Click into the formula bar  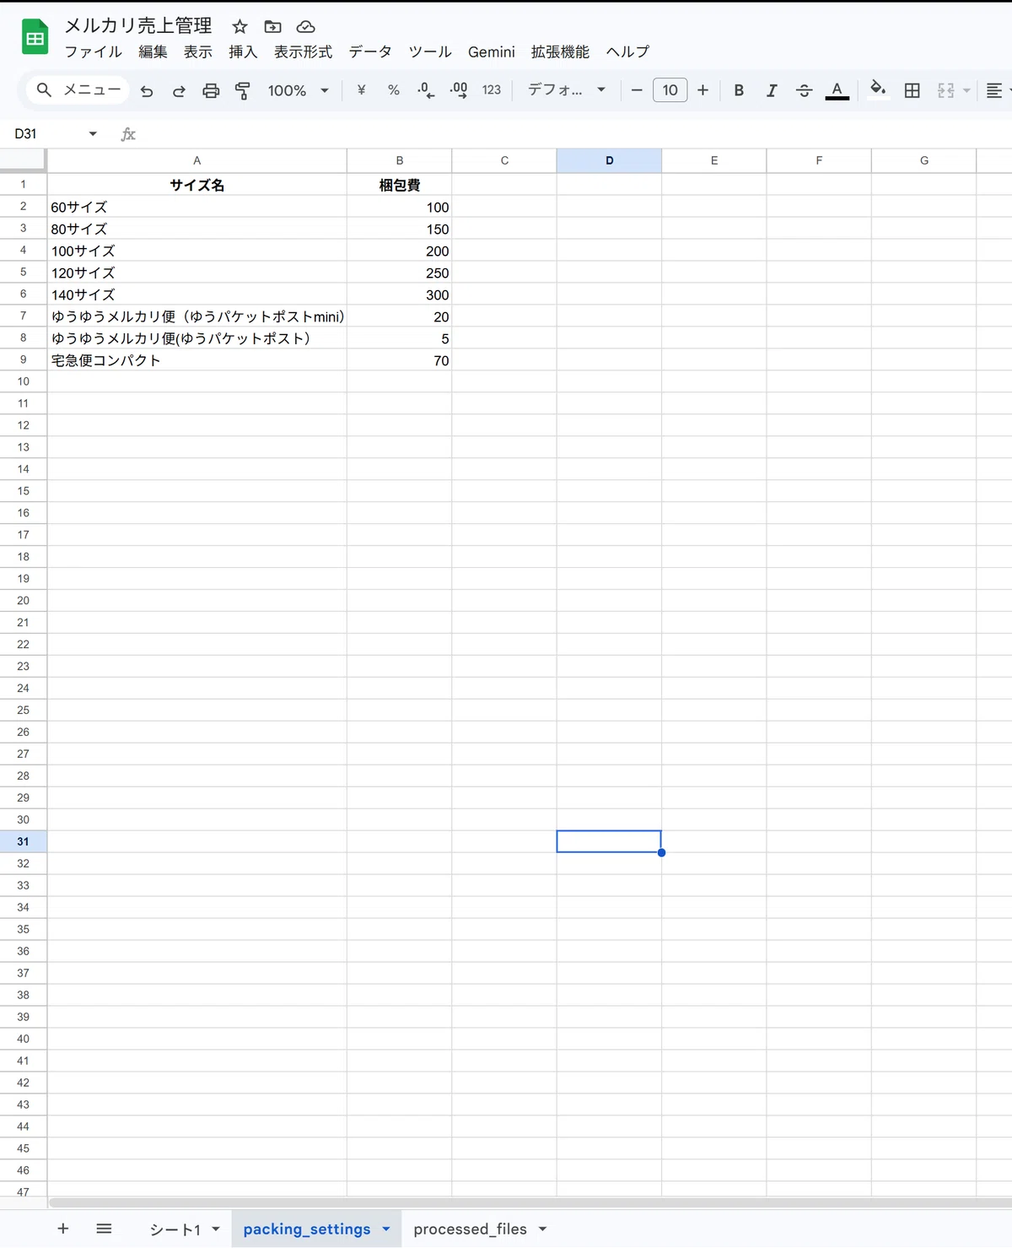coord(573,133)
